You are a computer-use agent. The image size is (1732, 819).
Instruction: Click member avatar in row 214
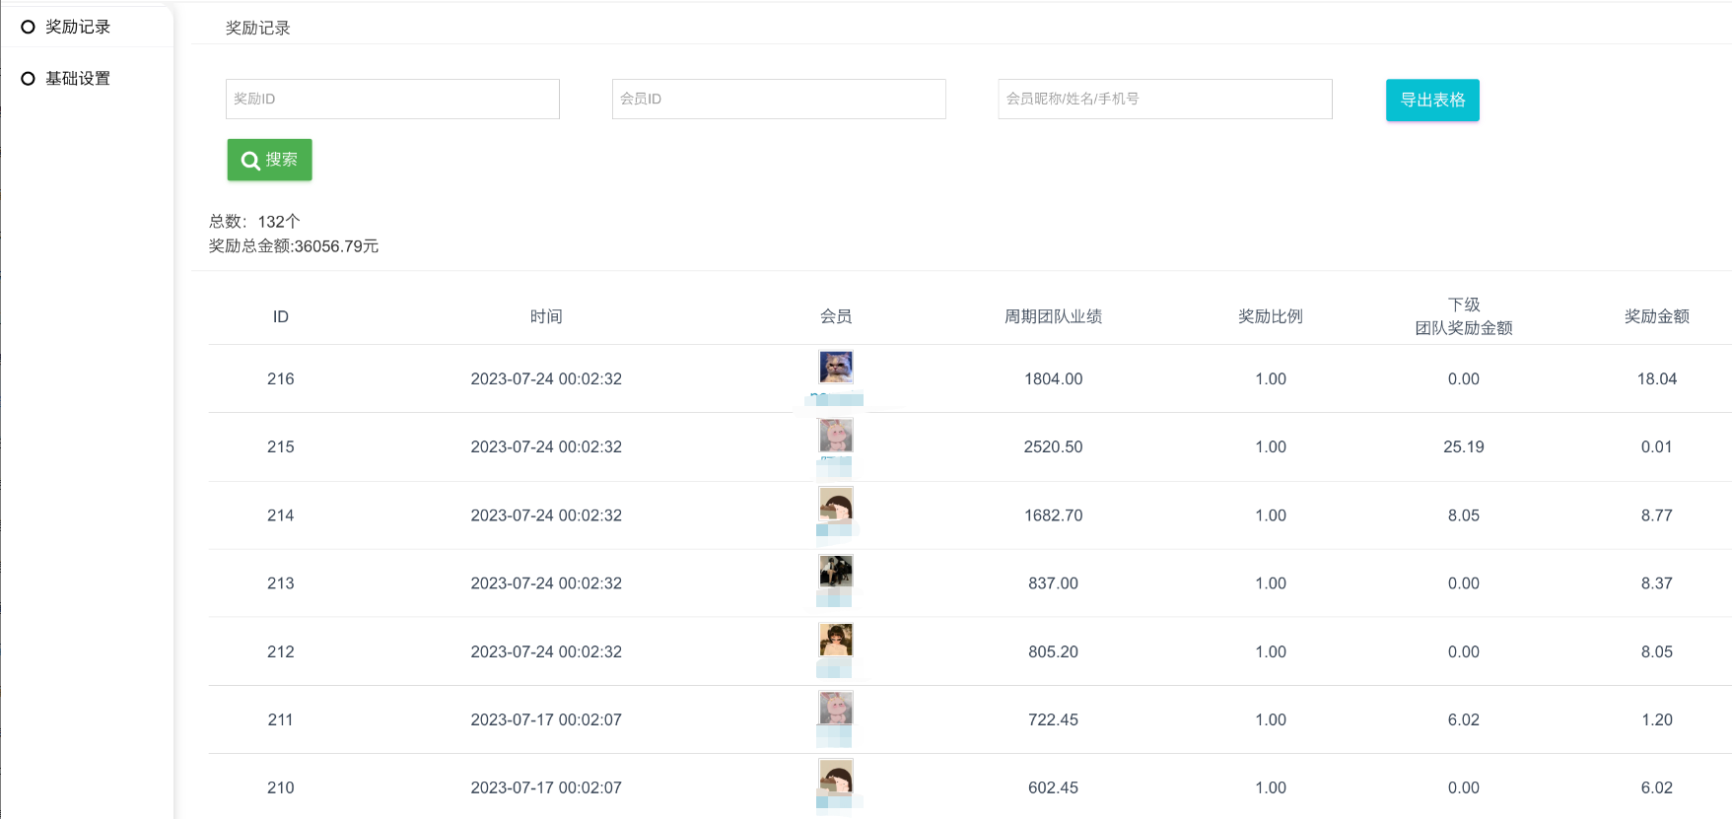[836, 504]
